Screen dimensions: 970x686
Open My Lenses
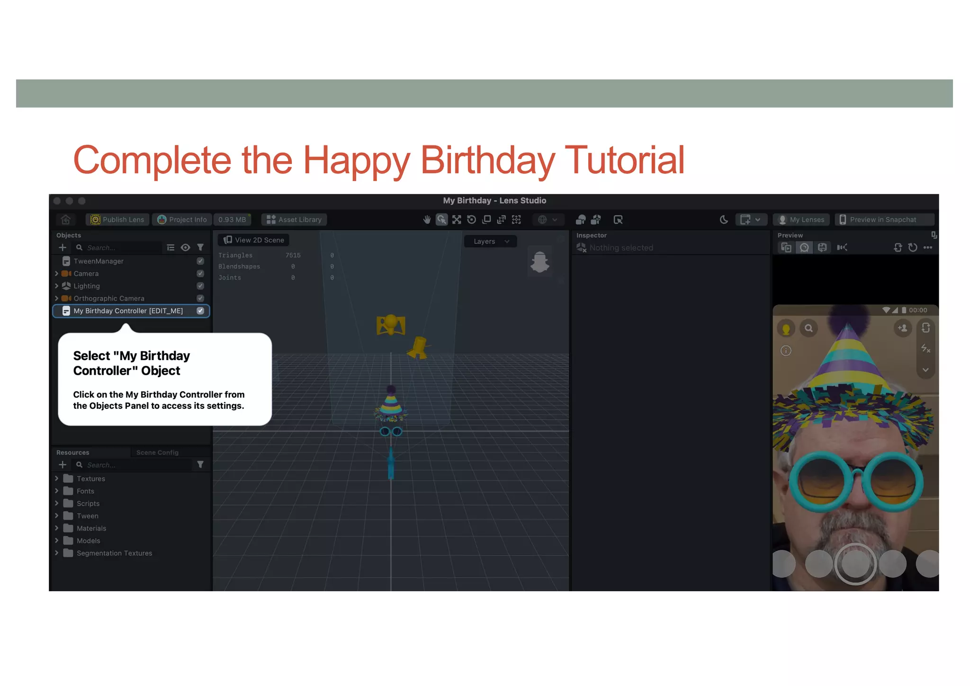(801, 220)
